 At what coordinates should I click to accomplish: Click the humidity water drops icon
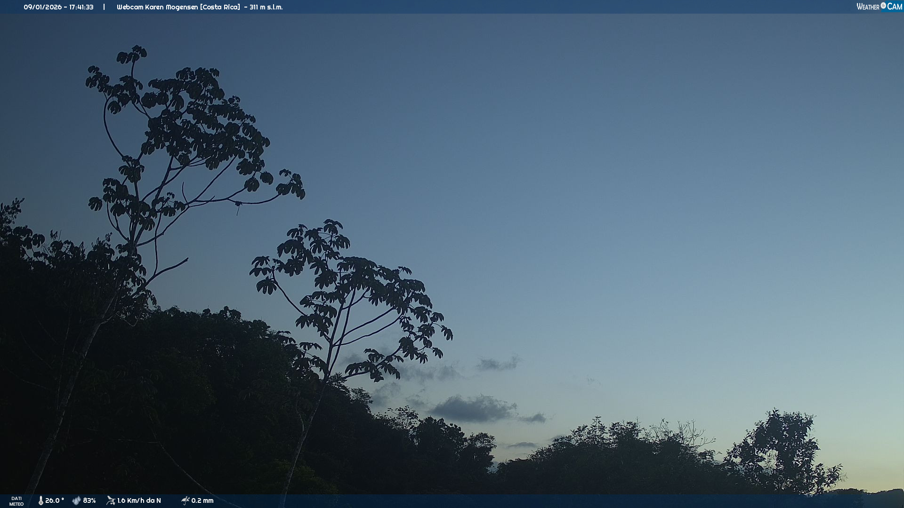[x=76, y=500]
